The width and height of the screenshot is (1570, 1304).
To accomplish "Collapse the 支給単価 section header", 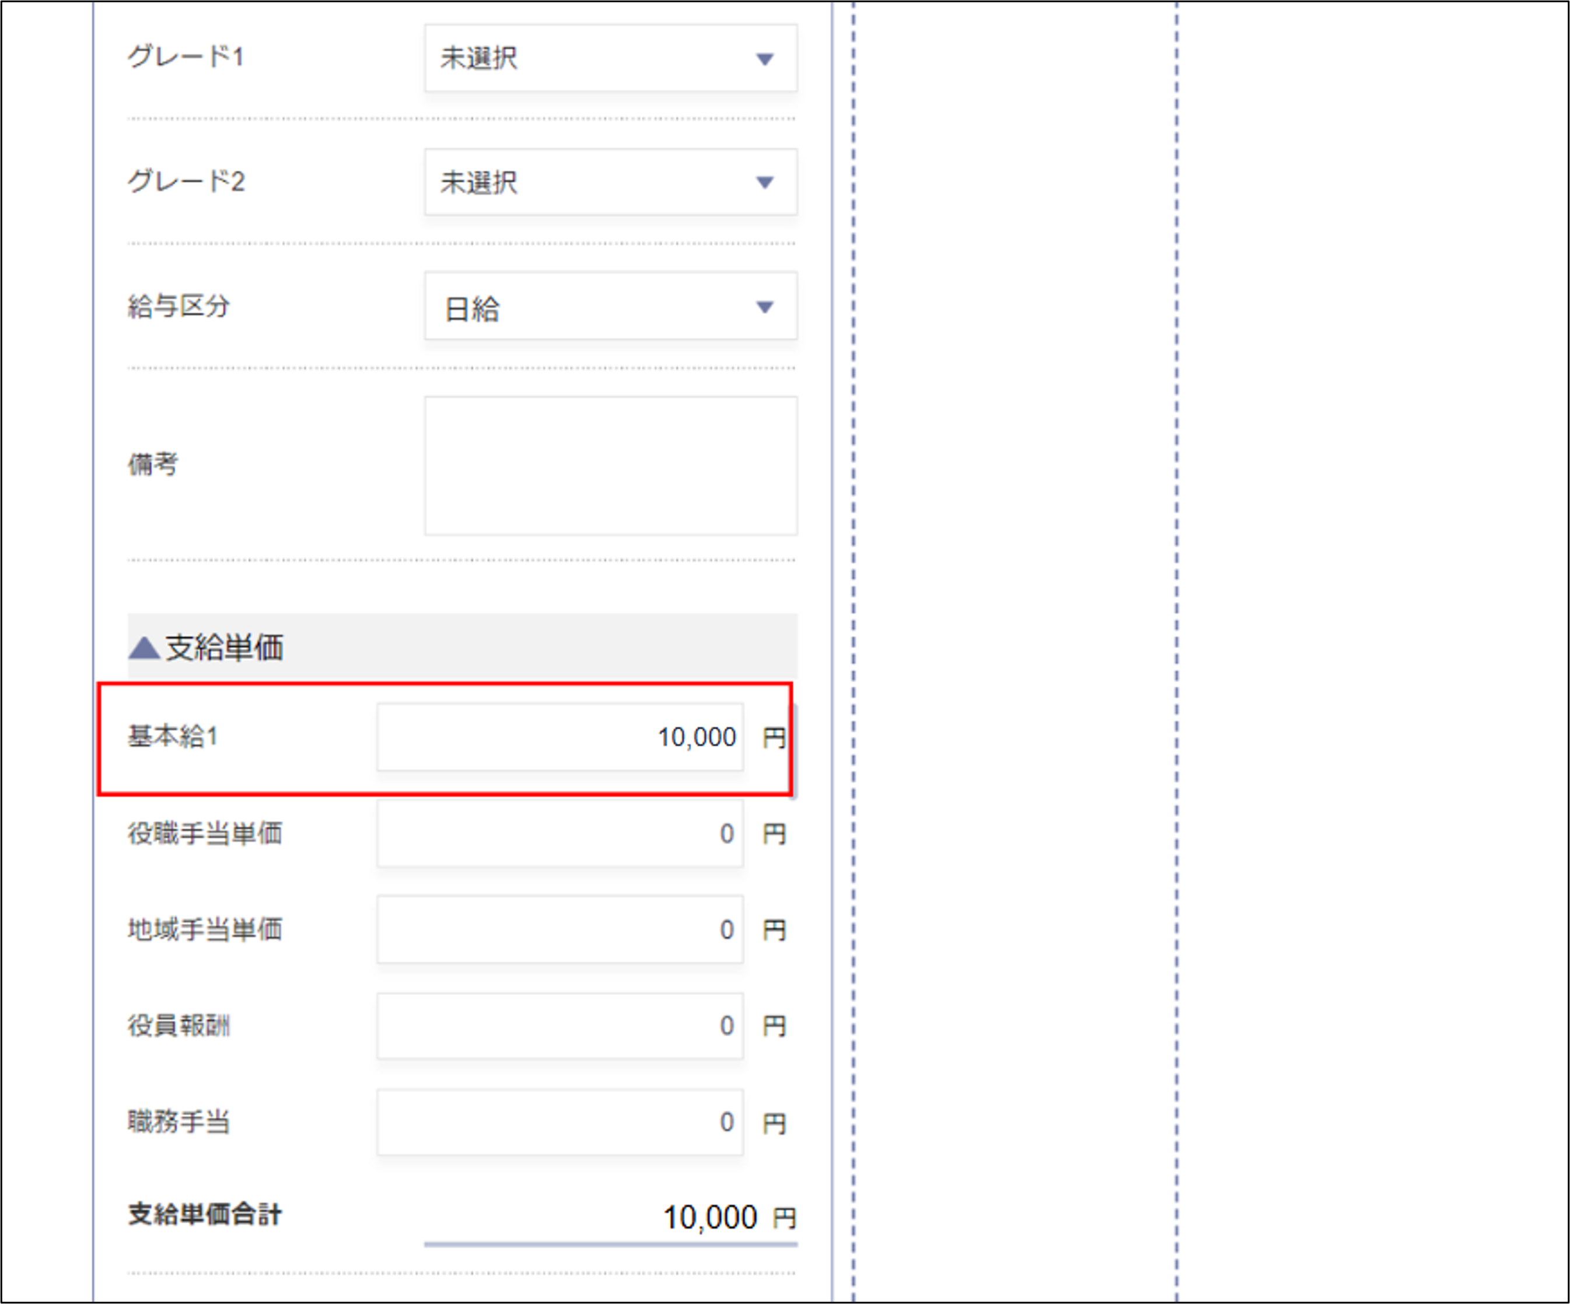I will tap(462, 647).
